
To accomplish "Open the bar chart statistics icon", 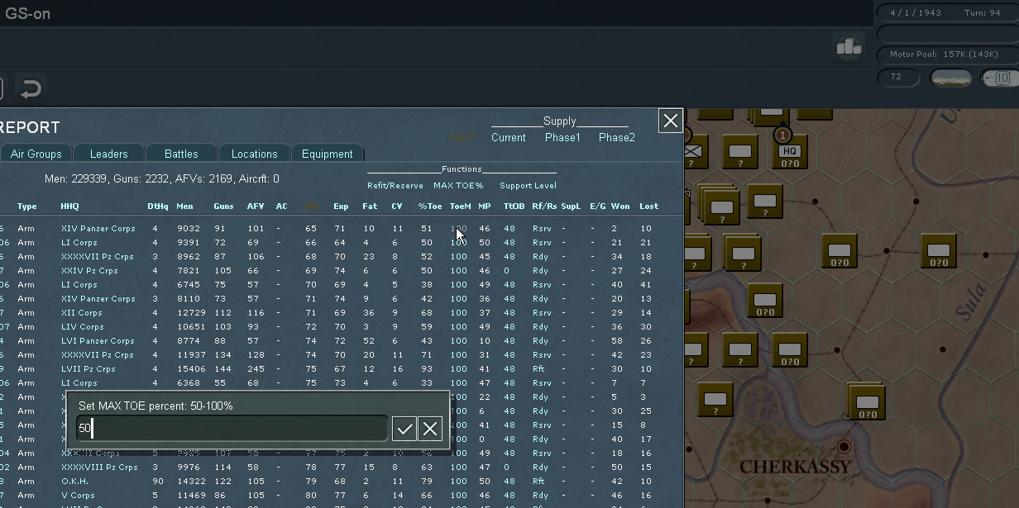I will [x=849, y=47].
